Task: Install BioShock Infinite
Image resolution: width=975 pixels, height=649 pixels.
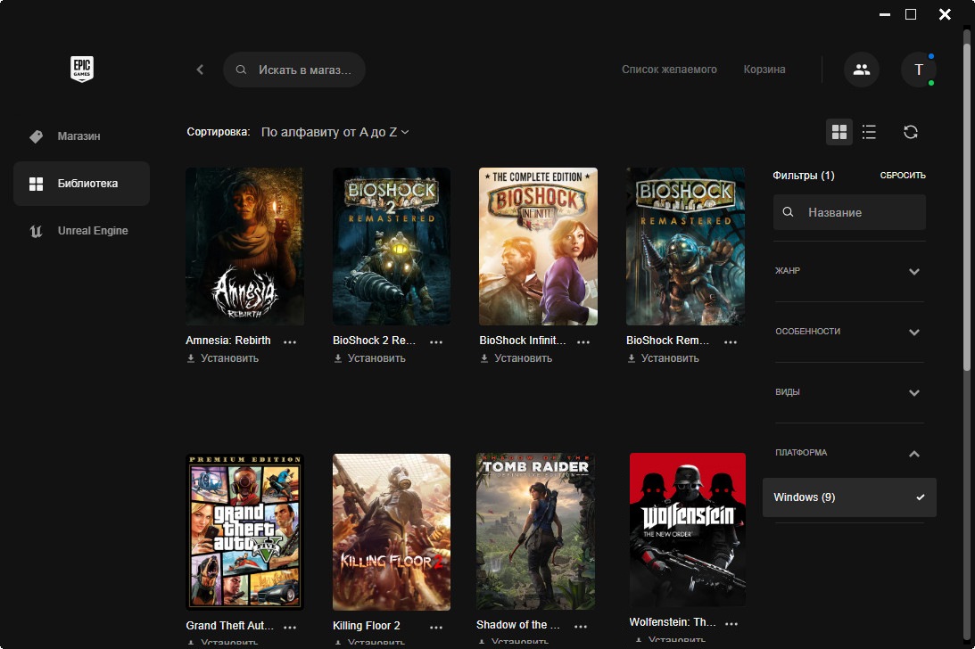Action: point(516,358)
